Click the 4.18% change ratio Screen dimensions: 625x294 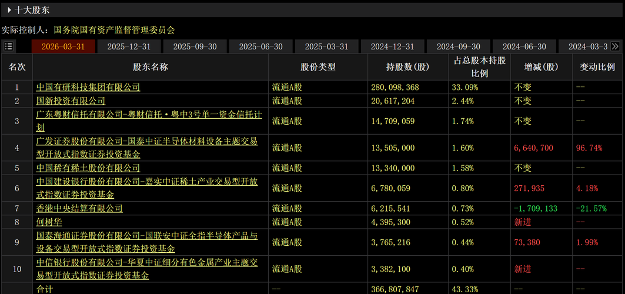click(587, 188)
